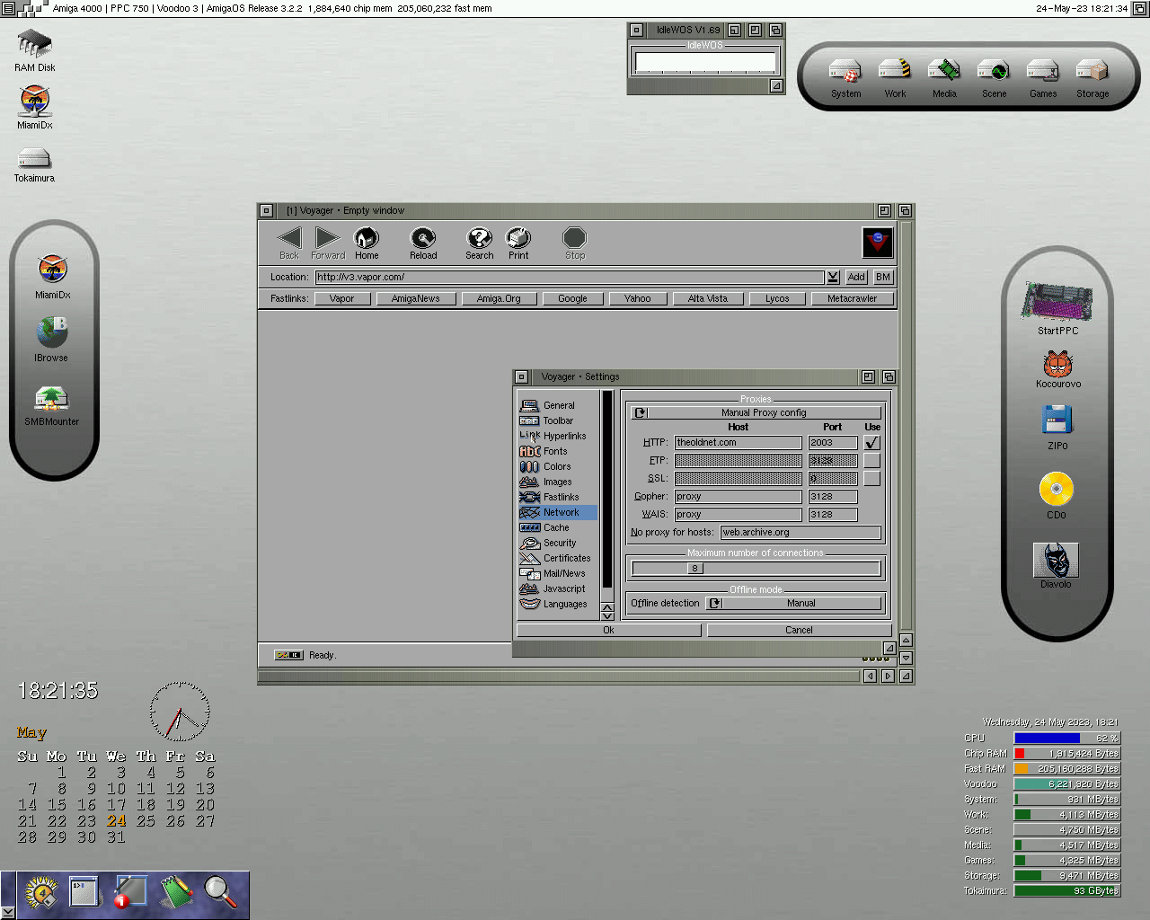This screenshot has height=920, width=1150.
Task: Enable the SSL proxy Use checkbox
Action: (x=871, y=479)
